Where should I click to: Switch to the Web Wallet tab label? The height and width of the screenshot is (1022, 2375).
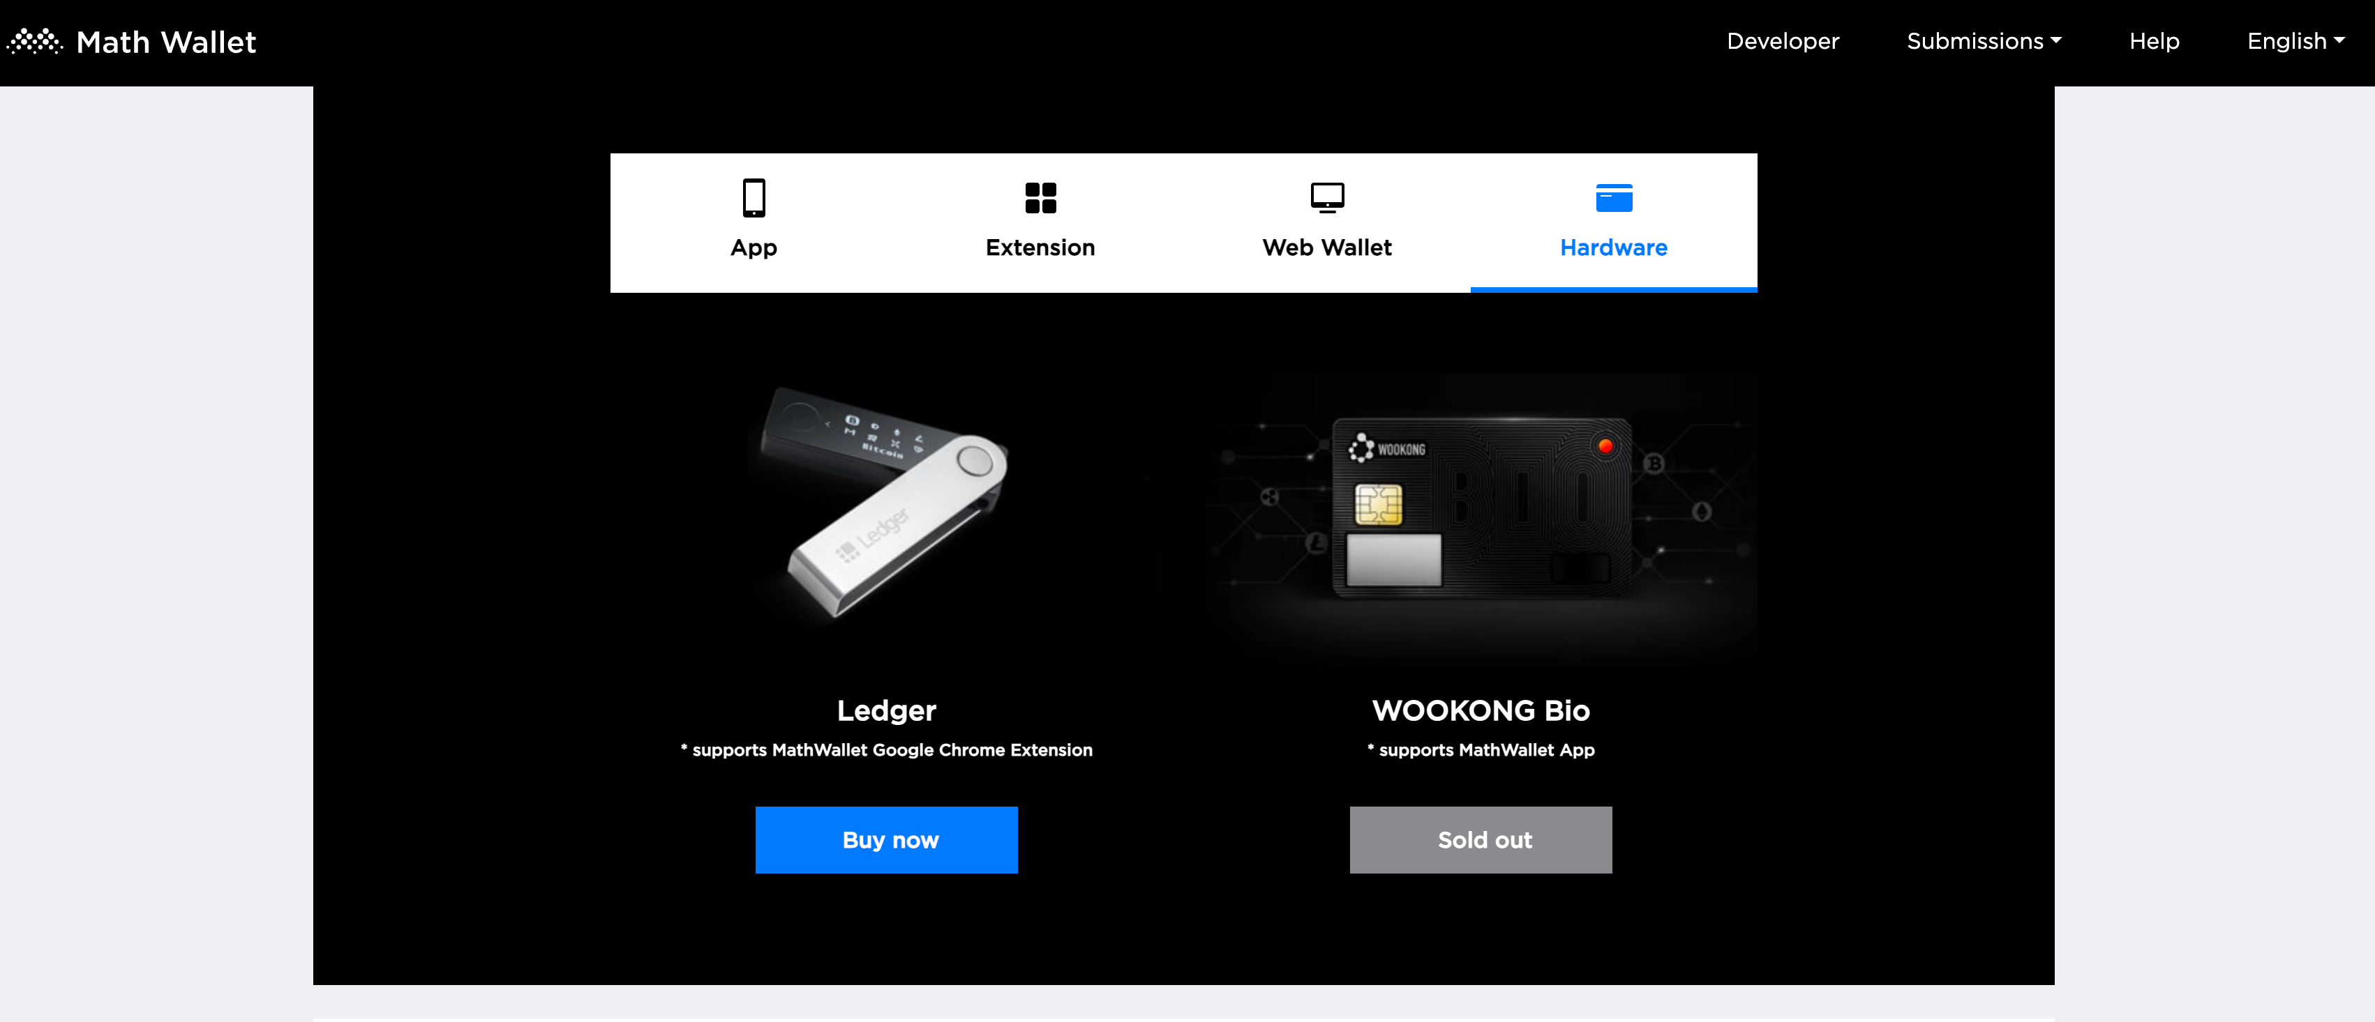1327,247
